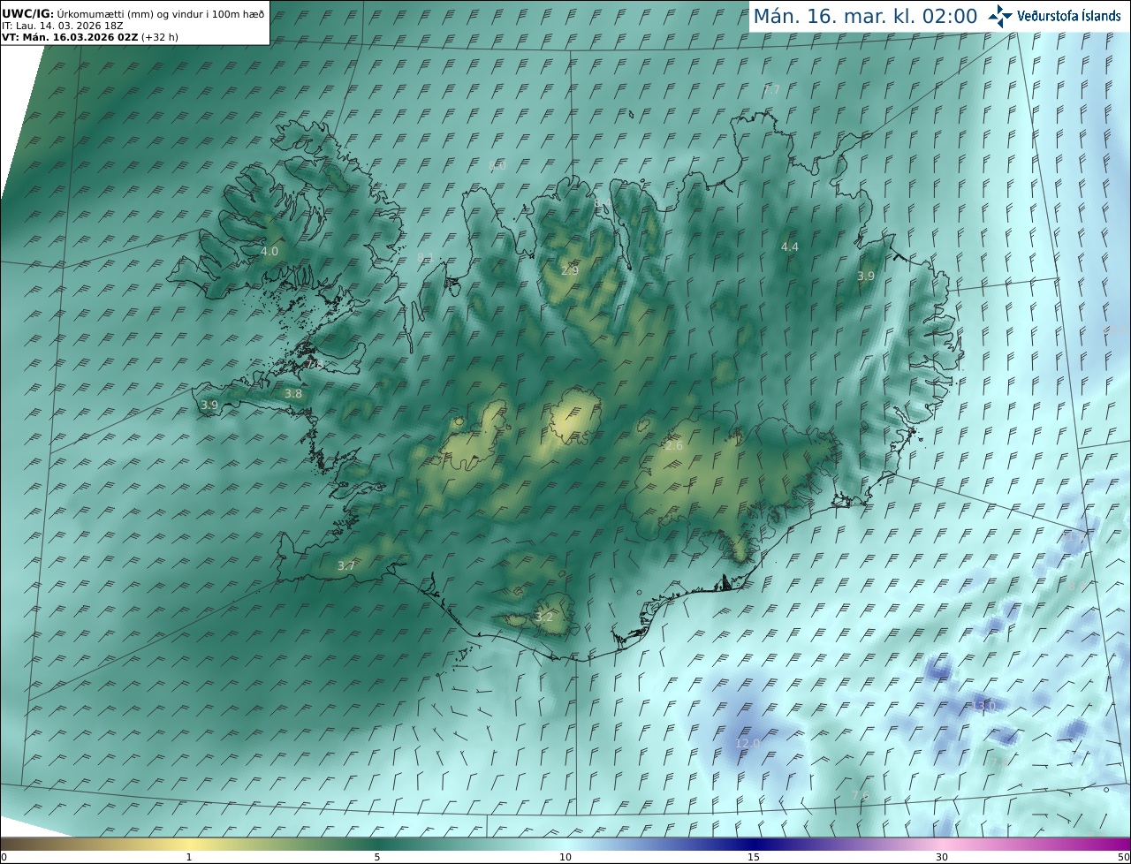Click the 7.6 value south of Iceland
1131x864 pixels.
860,796
